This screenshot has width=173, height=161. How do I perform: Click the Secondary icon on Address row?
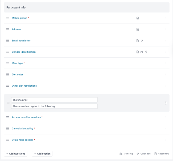coord(138,29)
